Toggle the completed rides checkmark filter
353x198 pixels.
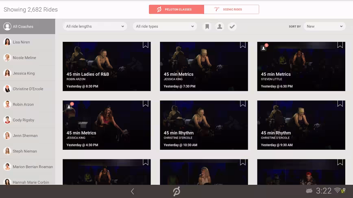tap(232, 27)
